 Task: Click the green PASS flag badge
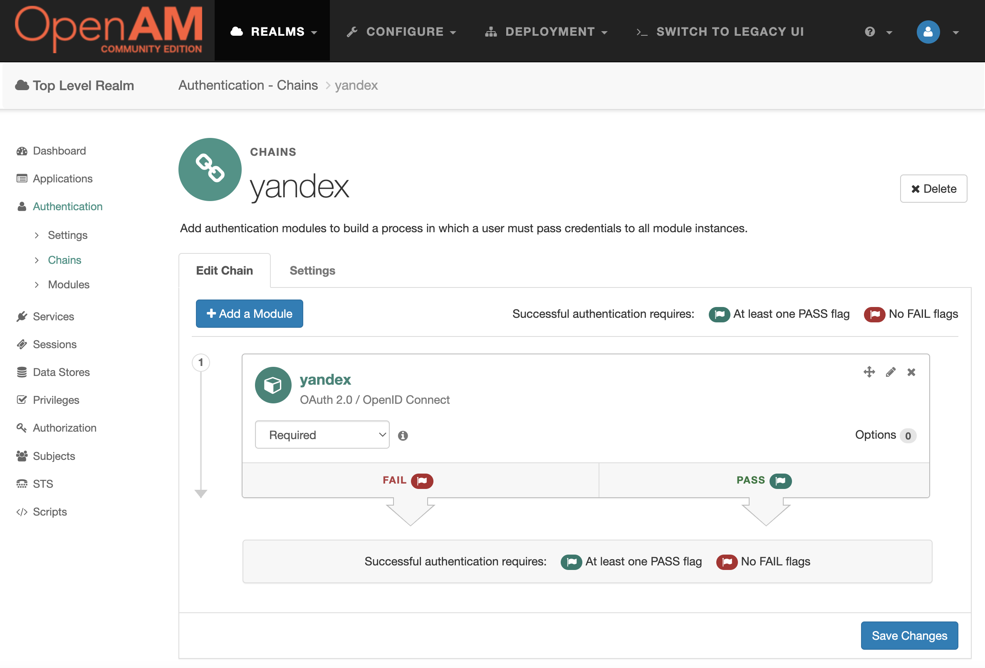780,481
